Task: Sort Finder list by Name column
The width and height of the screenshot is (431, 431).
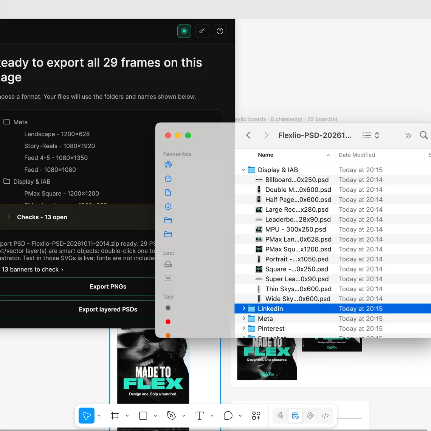Action: 285,155
